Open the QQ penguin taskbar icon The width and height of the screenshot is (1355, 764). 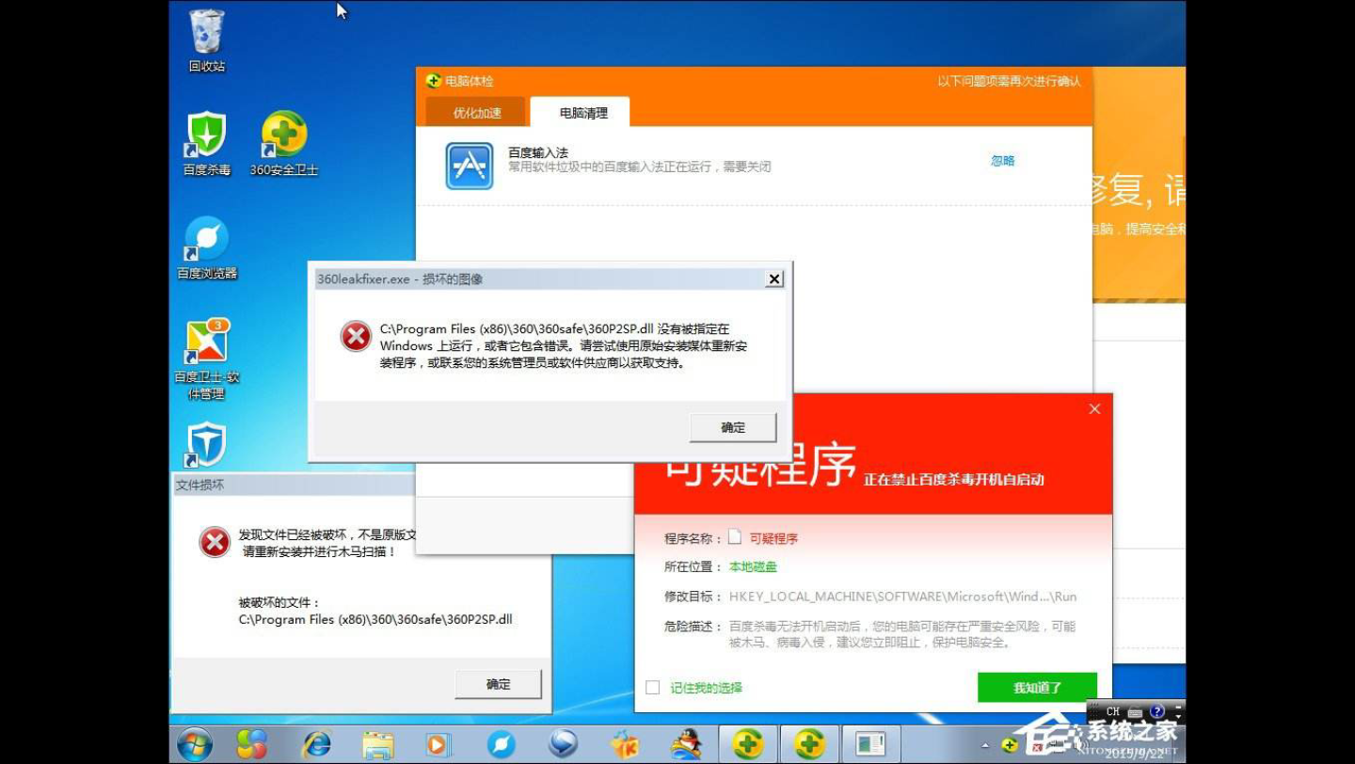686,744
